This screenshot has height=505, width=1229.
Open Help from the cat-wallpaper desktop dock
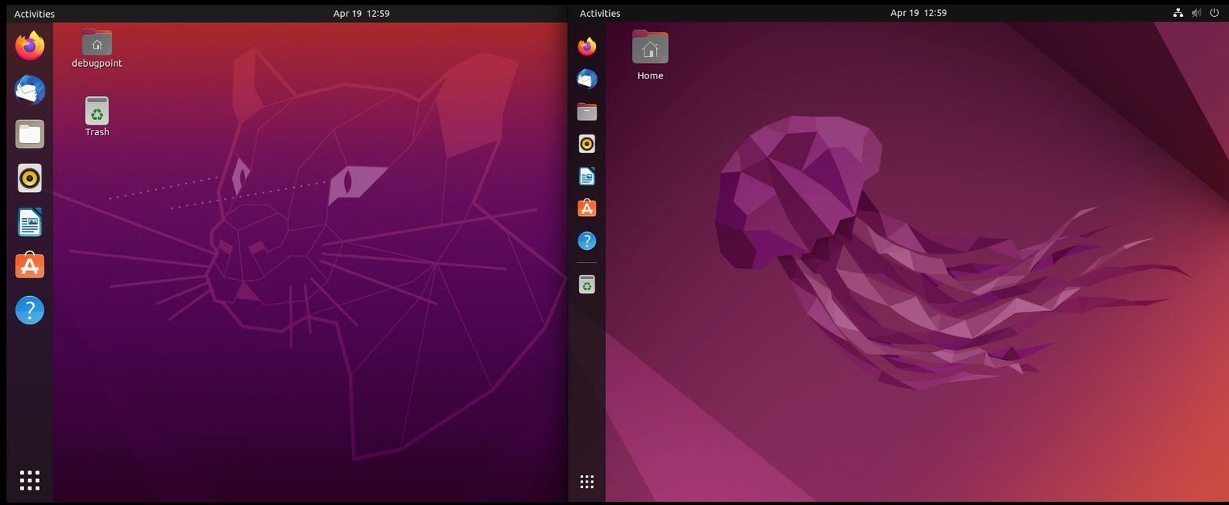(30, 311)
